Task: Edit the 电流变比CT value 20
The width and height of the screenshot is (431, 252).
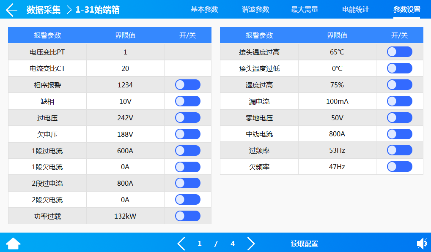Action: pyautogui.click(x=125, y=68)
